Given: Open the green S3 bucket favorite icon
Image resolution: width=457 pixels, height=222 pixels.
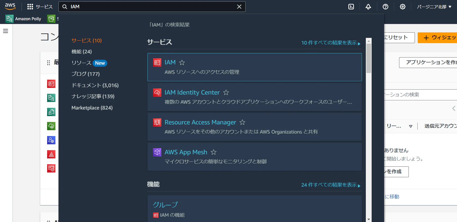Looking at the screenshot, I should 51,19.
